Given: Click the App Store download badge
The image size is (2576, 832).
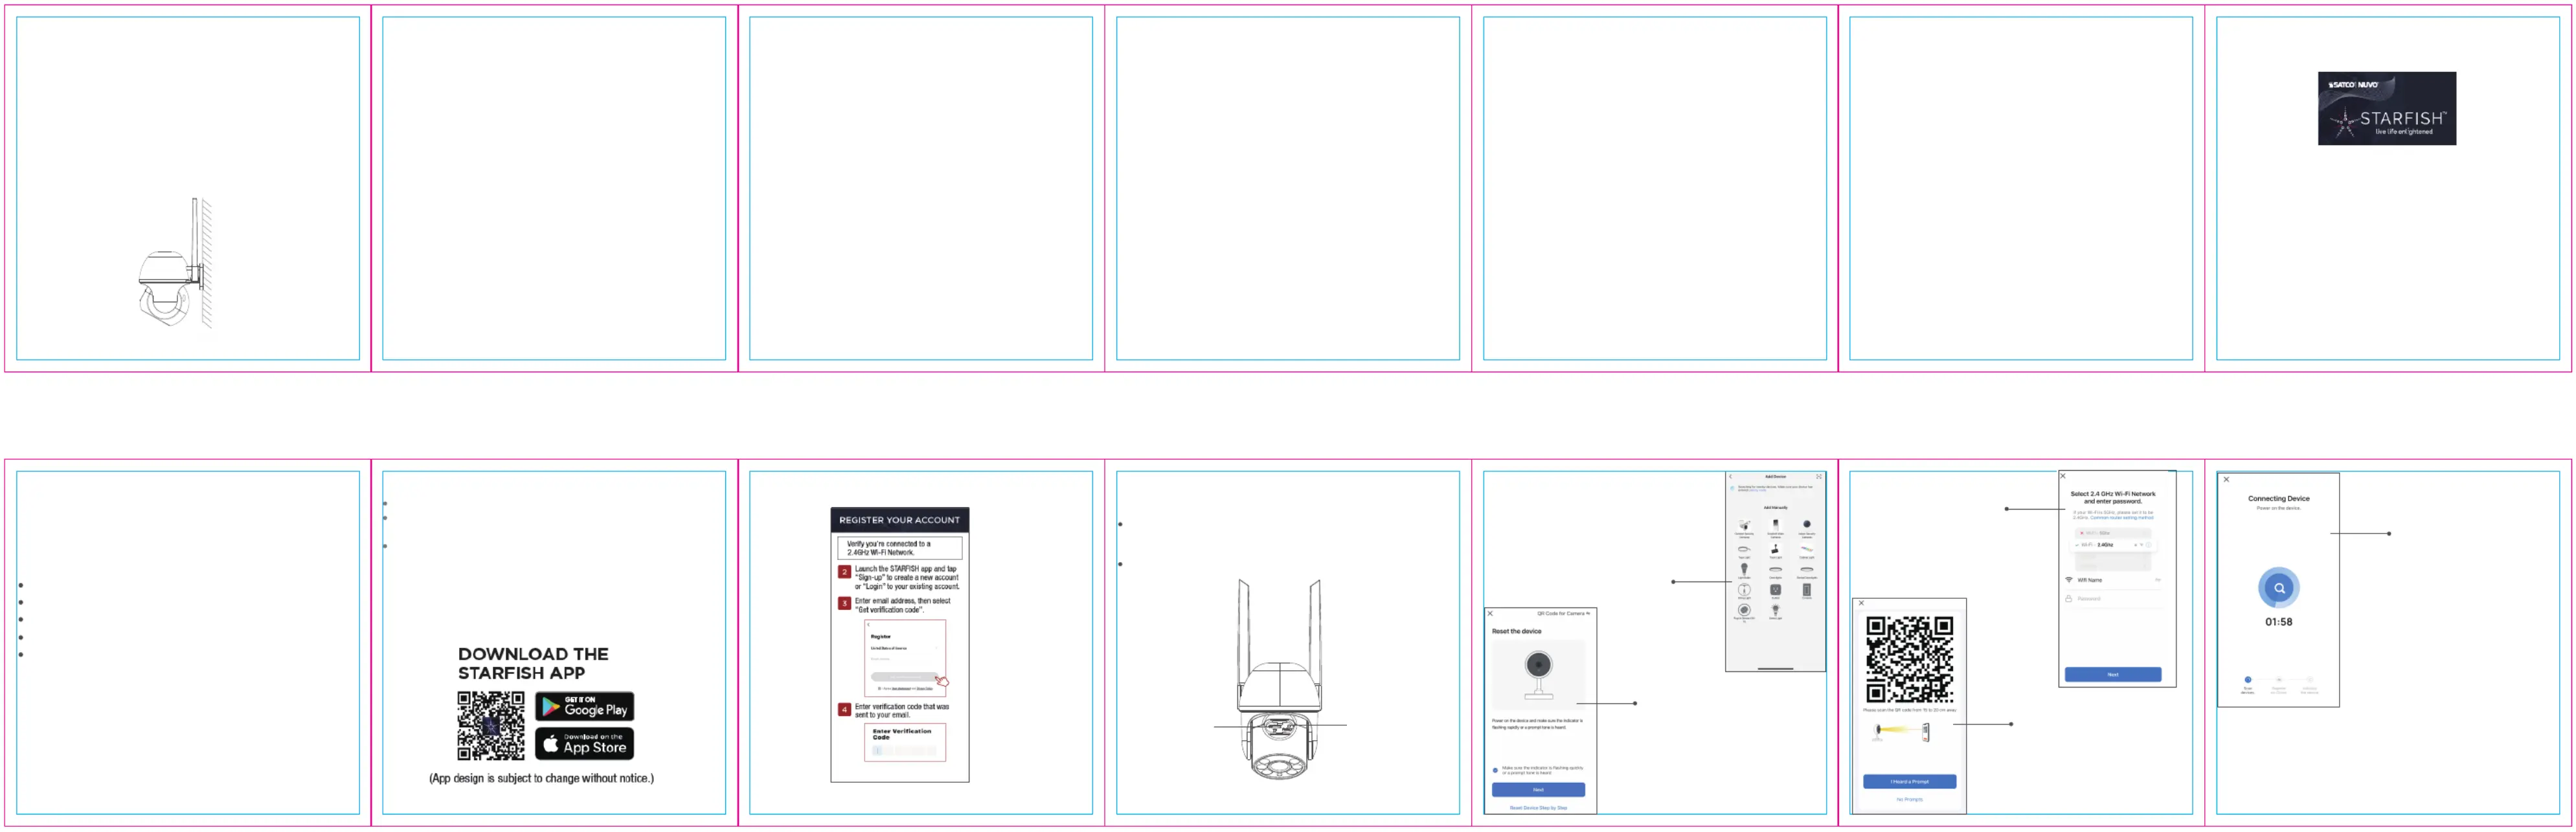Looking at the screenshot, I should tap(584, 743).
